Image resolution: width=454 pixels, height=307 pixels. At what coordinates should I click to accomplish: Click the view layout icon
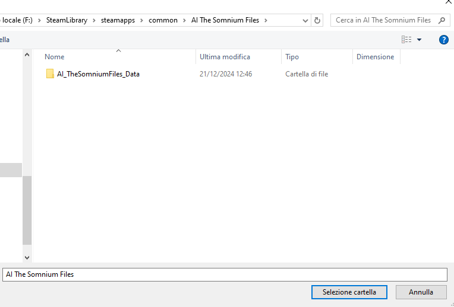click(x=406, y=39)
